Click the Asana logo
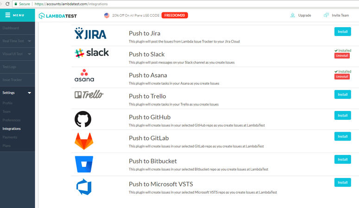Image resolution: width=359 pixels, height=208 pixels. (84, 75)
